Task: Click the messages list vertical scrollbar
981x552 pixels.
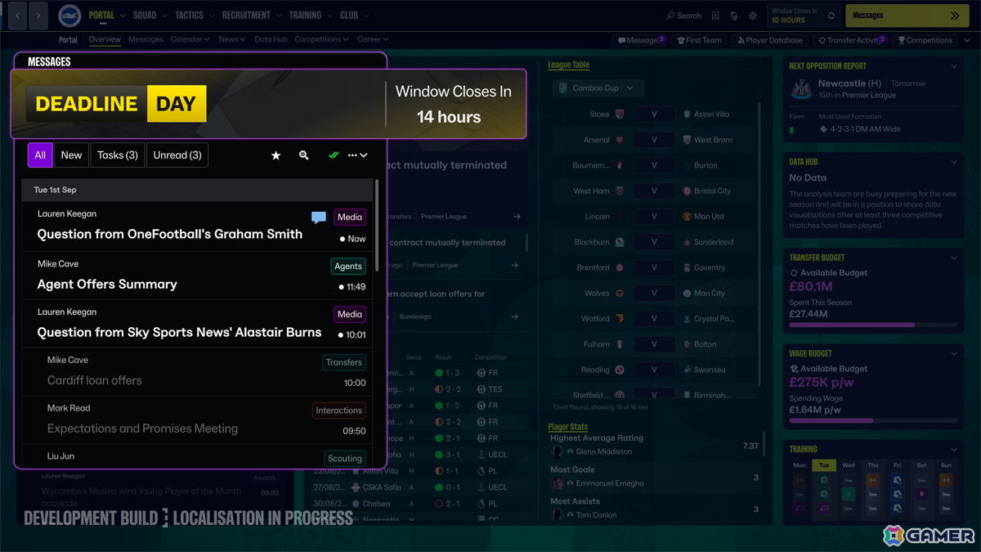Action: (x=377, y=226)
